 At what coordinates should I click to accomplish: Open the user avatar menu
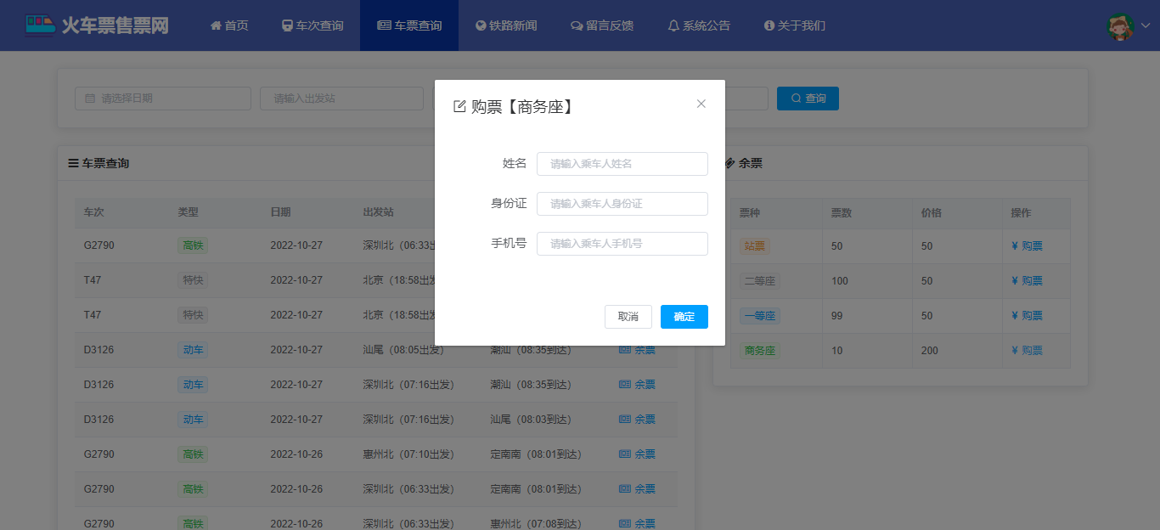(1128, 26)
